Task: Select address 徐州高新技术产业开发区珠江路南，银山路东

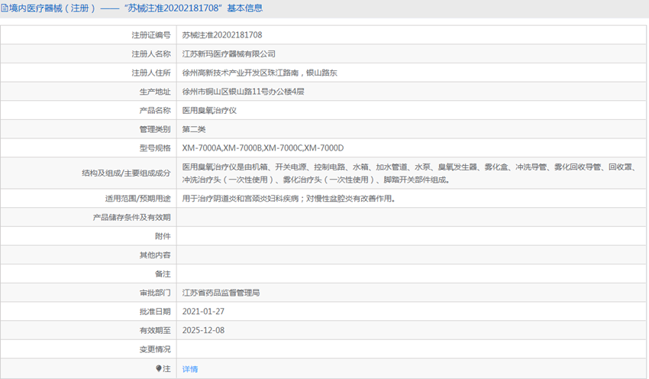Action: (x=260, y=73)
